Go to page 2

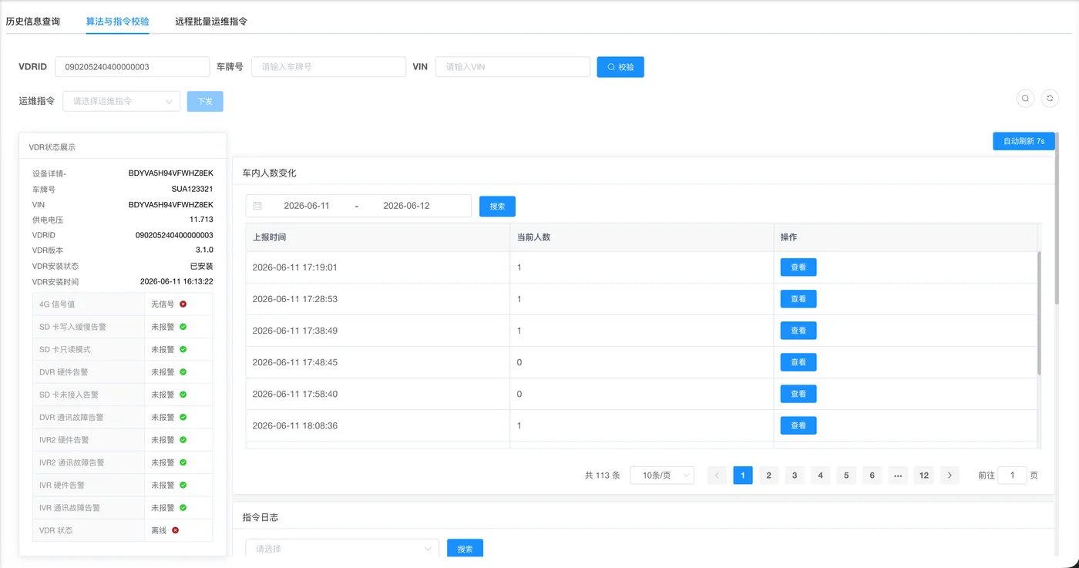768,476
